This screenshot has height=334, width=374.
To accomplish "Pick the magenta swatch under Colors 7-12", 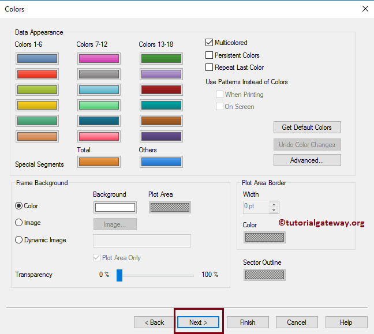I will [x=99, y=59].
